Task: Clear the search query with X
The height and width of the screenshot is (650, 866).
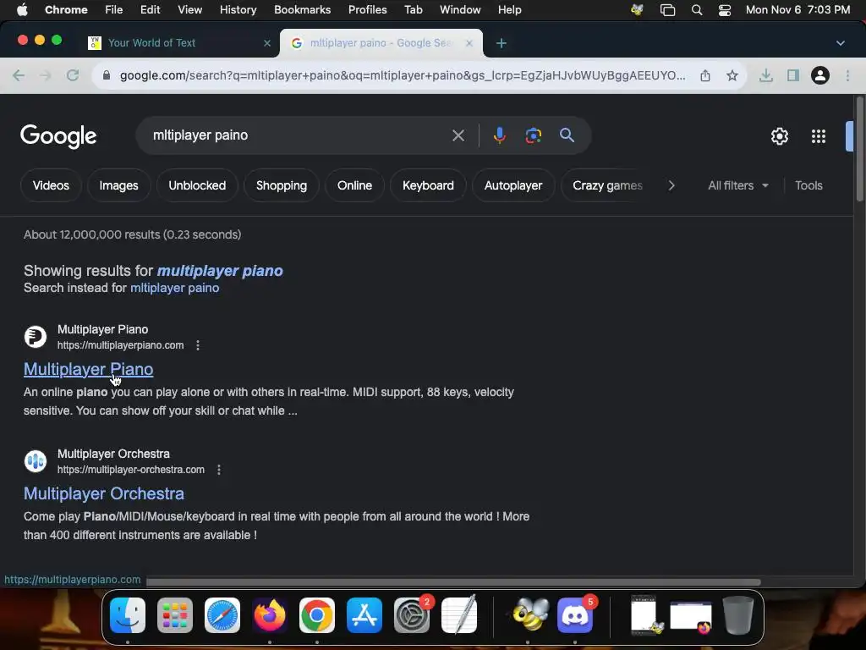Action: (458, 135)
